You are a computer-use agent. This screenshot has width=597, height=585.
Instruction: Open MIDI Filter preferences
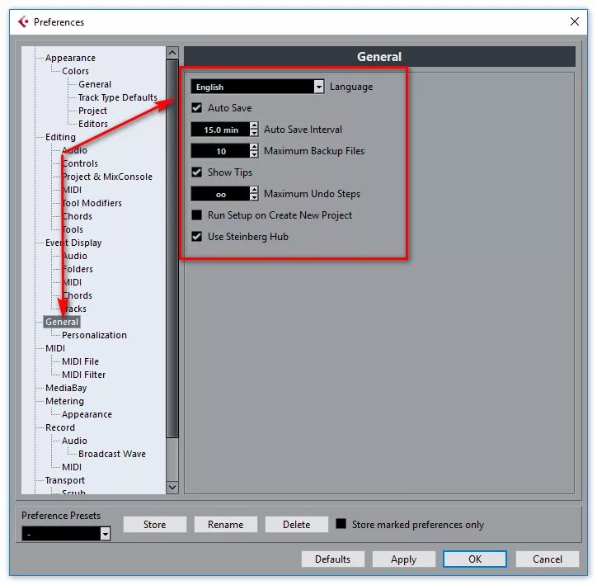(84, 375)
